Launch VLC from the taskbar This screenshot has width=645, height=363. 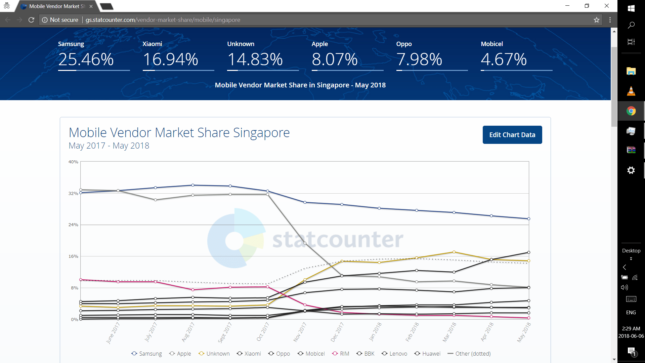click(631, 91)
